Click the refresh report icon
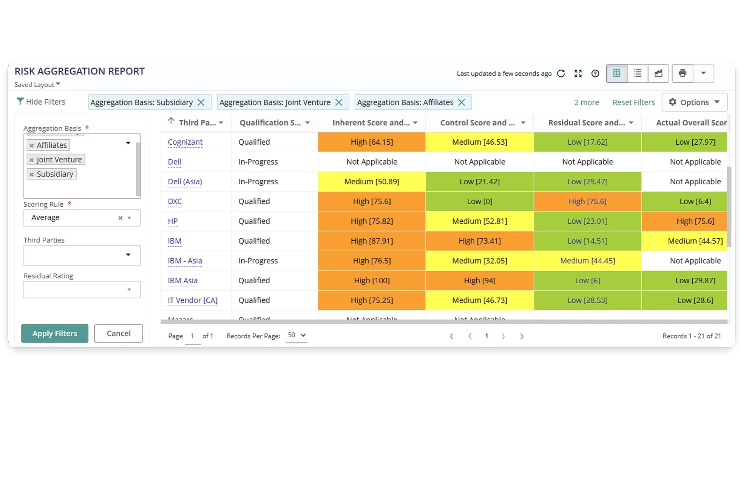The width and height of the screenshot is (746, 496). [561, 74]
